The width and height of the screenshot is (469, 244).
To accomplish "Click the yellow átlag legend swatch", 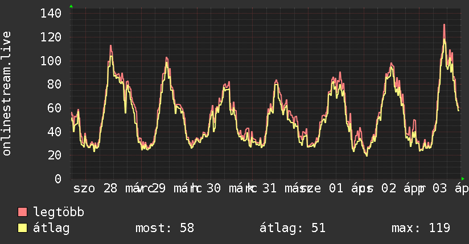I will (x=22, y=228).
